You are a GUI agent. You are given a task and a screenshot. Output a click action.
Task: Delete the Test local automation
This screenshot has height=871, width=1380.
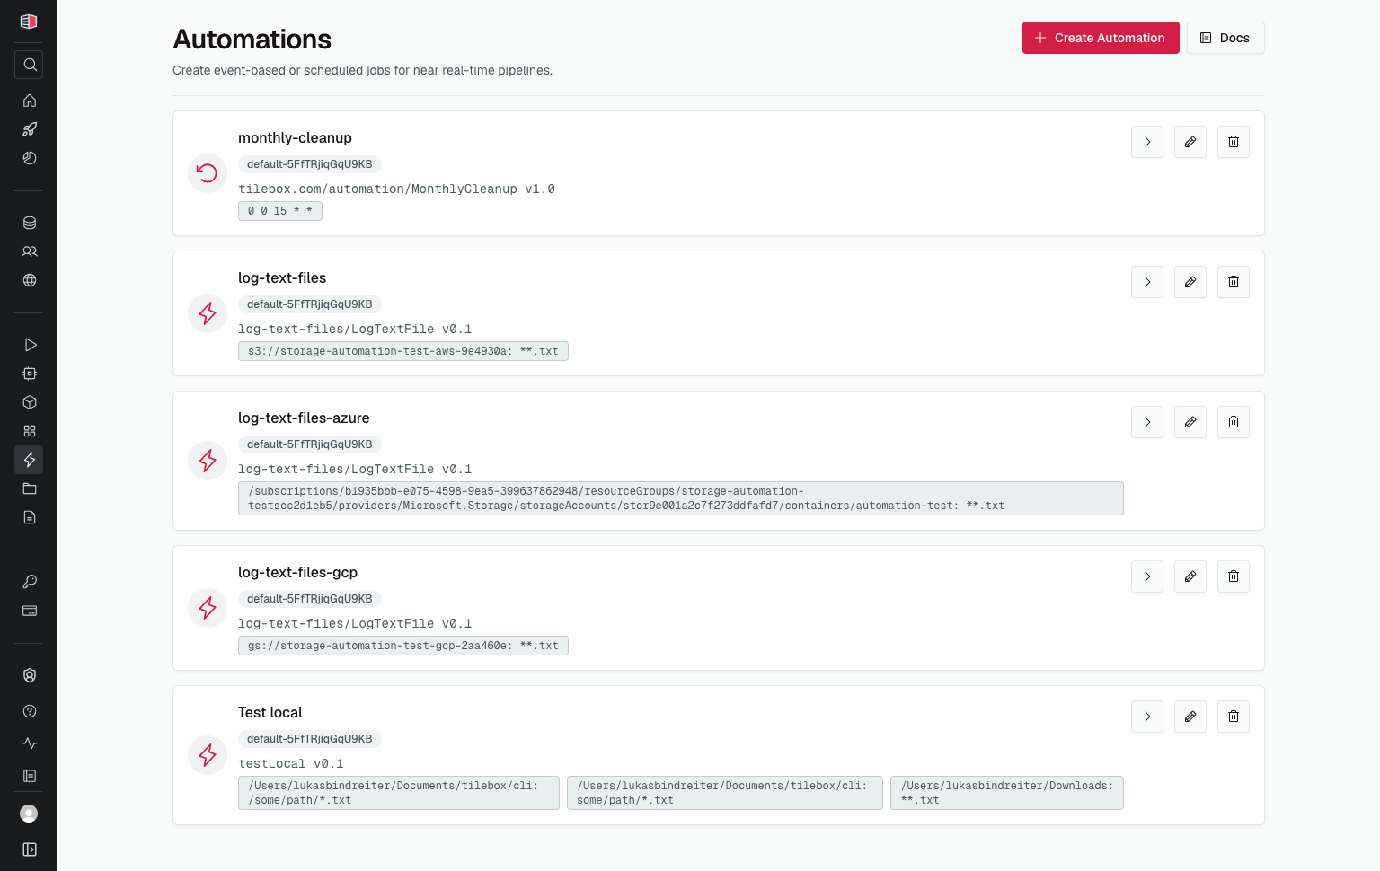1234,717
